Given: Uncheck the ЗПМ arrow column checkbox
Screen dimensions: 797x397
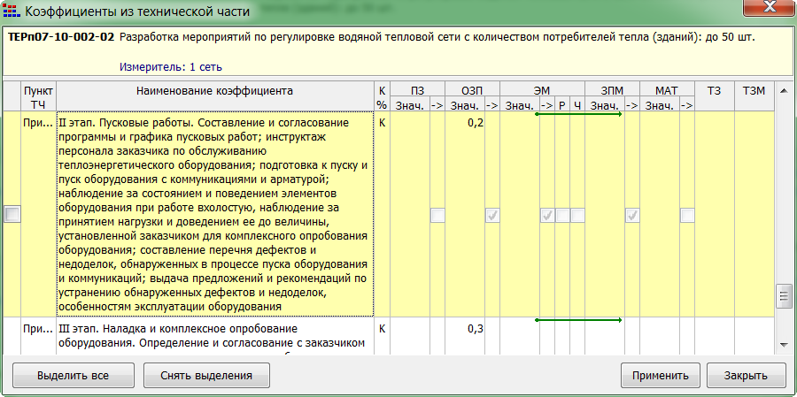Looking at the screenshot, I should point(632,215).
